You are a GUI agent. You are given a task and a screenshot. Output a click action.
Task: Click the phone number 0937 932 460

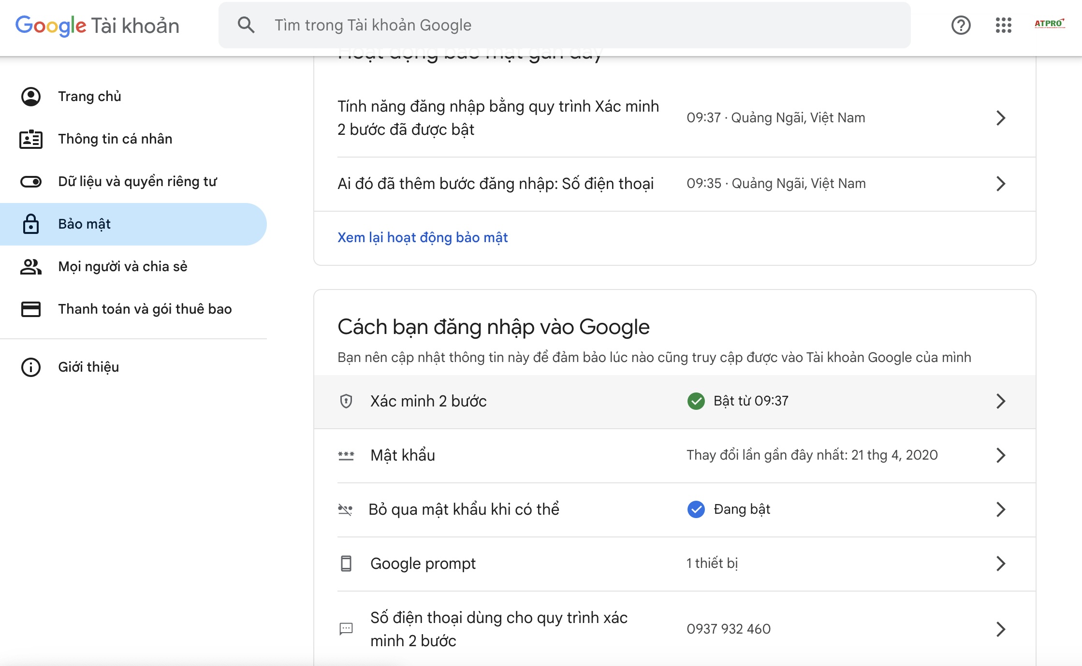729,629
